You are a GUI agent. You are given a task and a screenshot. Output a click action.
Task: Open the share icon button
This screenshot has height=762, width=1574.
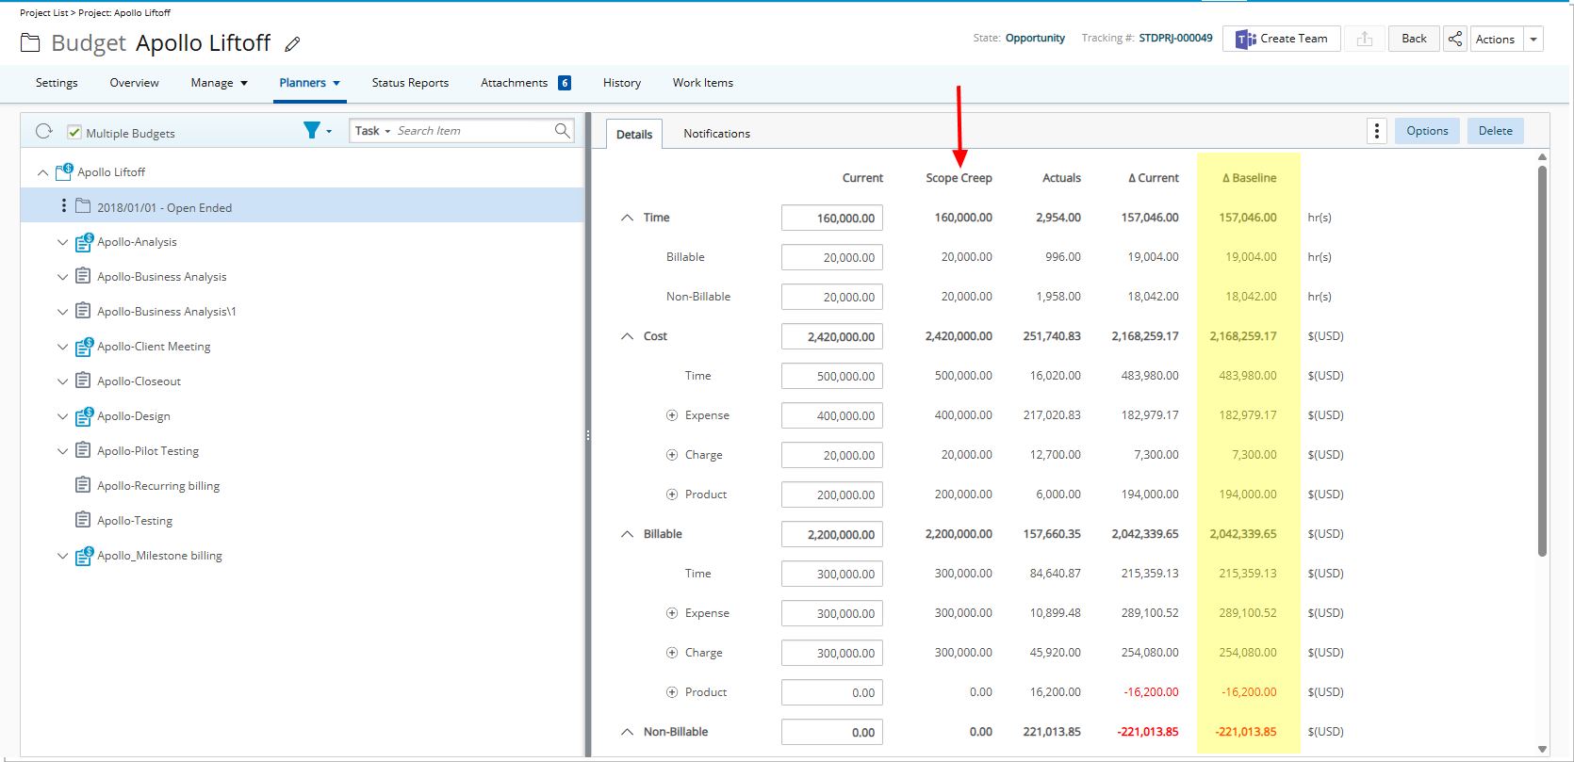pyautogui.click(x=1455, y=39)
